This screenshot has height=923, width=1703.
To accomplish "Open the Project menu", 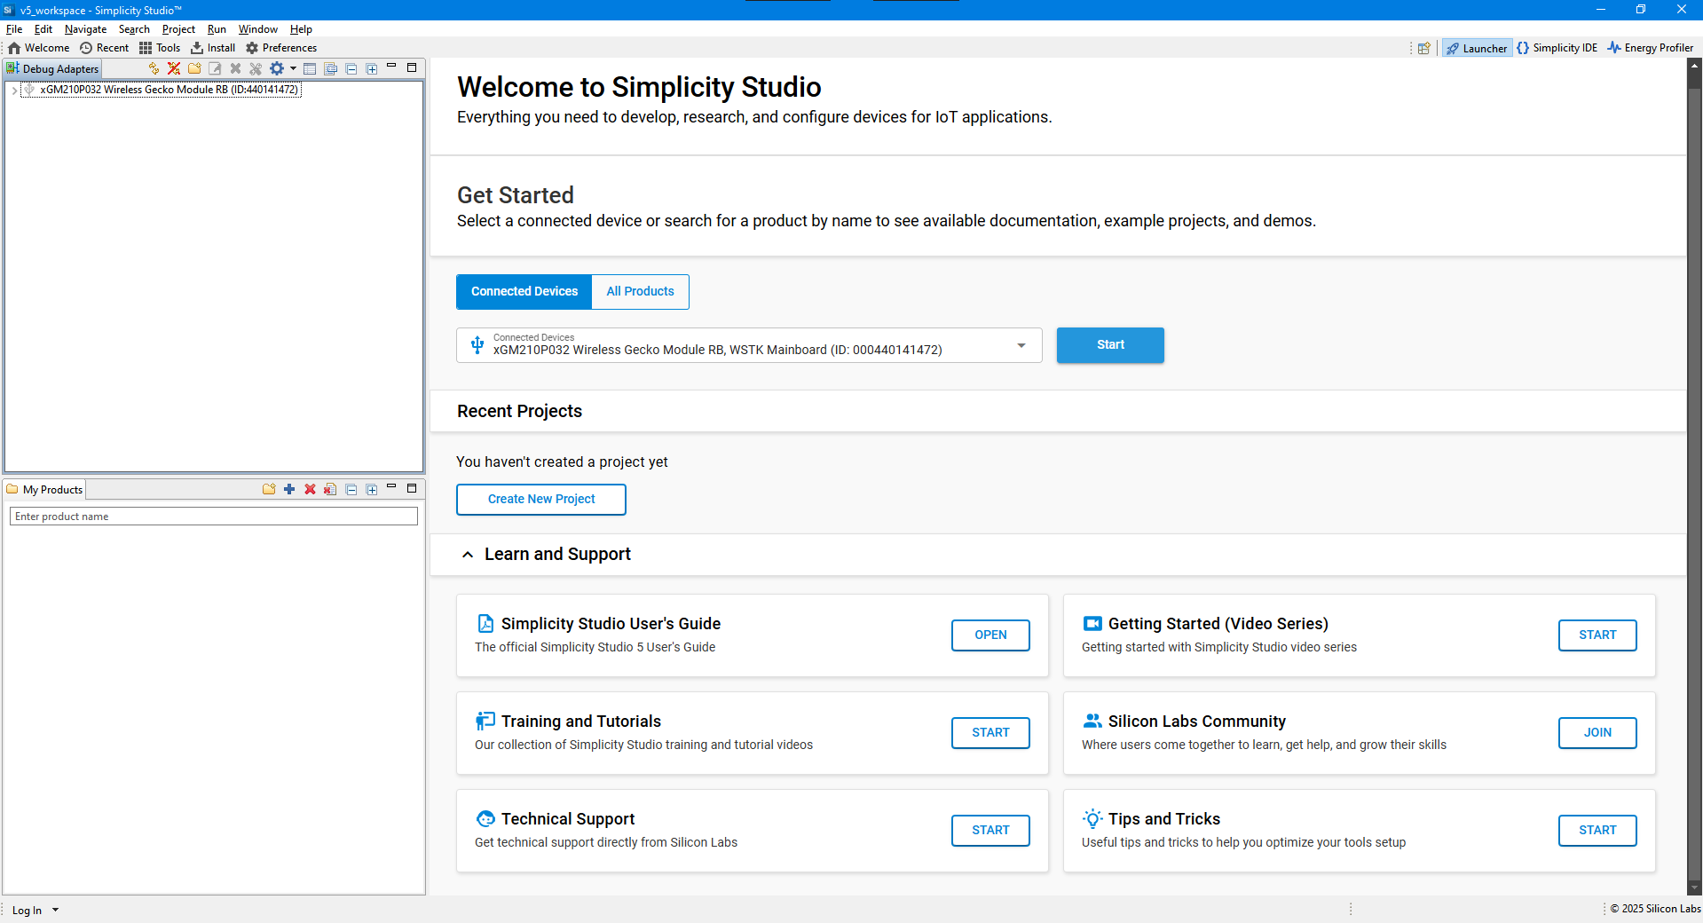I will (178, 29).
